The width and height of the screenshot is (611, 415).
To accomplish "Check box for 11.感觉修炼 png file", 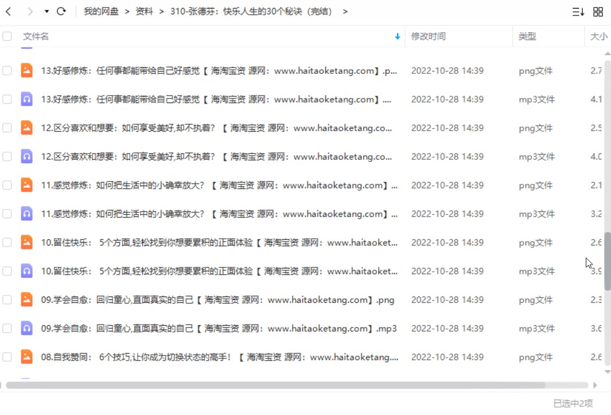I will [7, 185].
